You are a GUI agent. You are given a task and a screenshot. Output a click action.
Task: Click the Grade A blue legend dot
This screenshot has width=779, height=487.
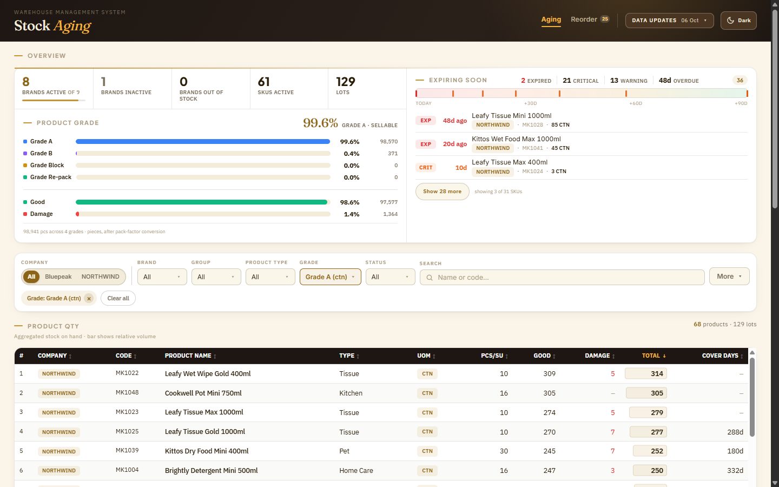25,142
